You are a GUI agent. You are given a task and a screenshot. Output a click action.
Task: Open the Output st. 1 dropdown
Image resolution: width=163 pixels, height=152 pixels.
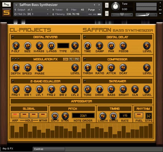pos(32,10)
